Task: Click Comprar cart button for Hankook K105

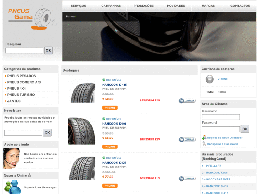Action: (187, 178)
